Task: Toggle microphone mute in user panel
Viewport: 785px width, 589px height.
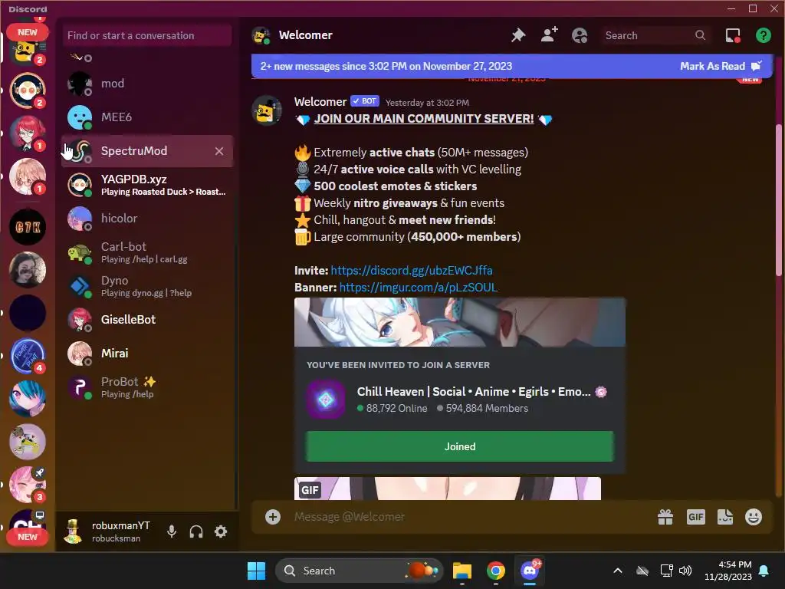Action: [172, 531]
